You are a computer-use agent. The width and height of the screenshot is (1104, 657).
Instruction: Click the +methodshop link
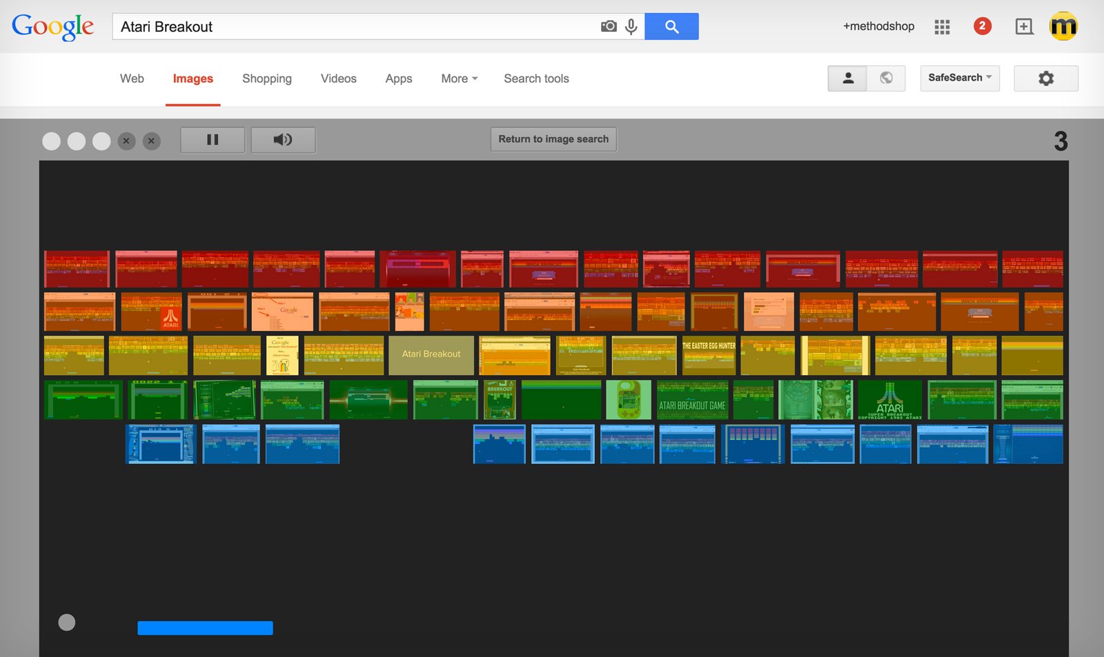tap(878, 26)
